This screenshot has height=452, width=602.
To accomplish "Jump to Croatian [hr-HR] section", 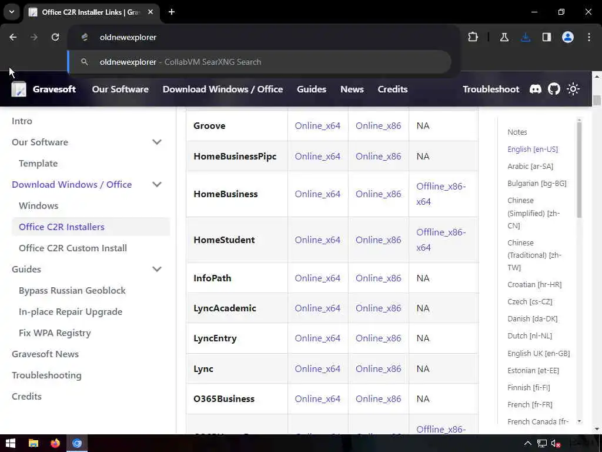I will (534, 284).
